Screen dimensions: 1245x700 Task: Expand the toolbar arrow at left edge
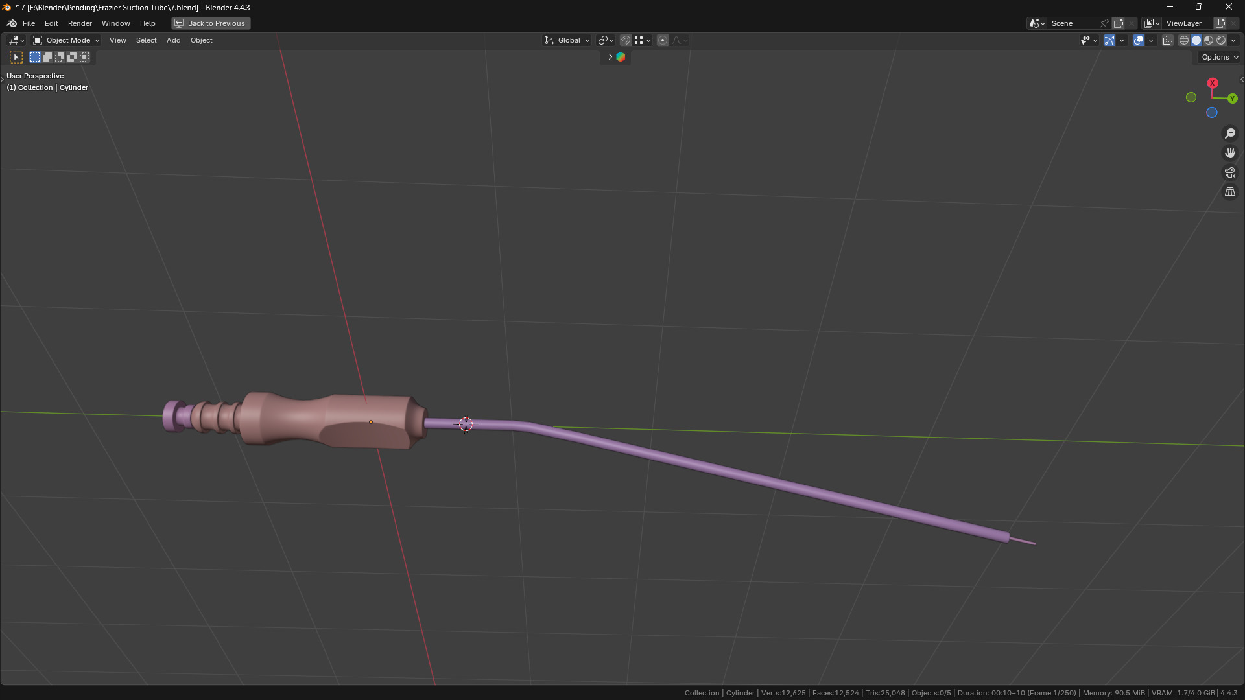point(3,79)
